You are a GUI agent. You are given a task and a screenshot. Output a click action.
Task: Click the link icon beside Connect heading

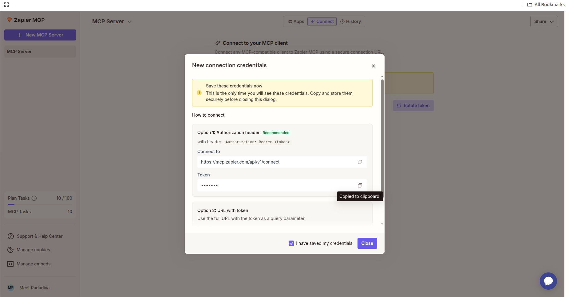pyautogui.click(x=218, y=43)
